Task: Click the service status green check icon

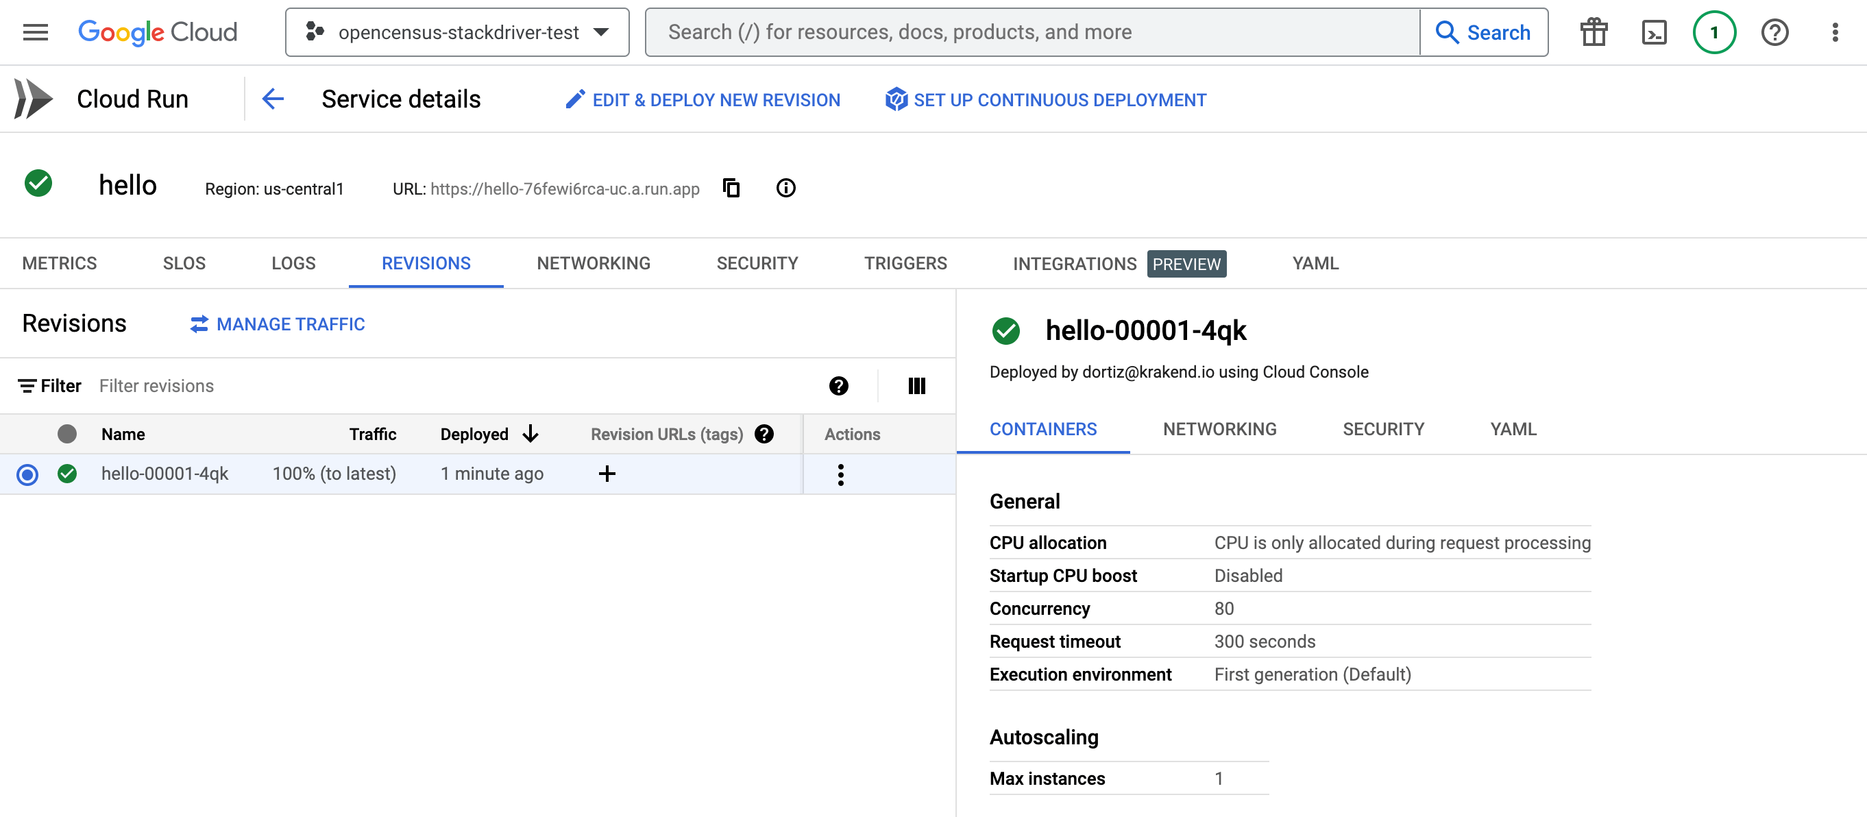Action: [x=38, y=184]
